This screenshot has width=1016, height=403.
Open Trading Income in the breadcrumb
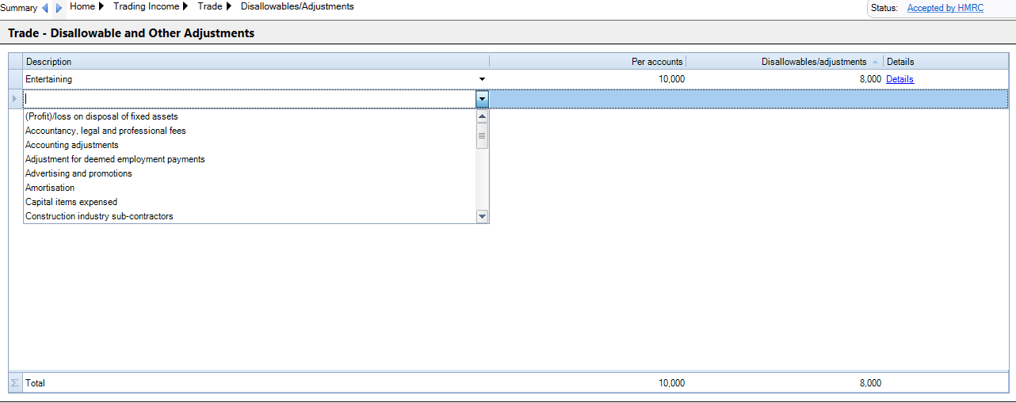(147, 6)
